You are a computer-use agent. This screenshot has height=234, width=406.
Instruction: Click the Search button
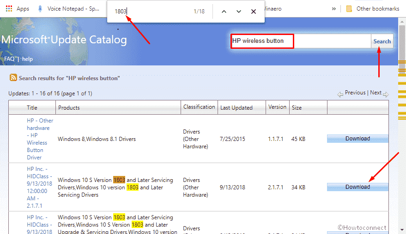pyautogui.click(x=382, y=41)
